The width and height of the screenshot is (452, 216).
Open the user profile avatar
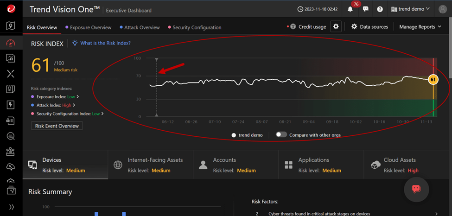pos(442,9)
